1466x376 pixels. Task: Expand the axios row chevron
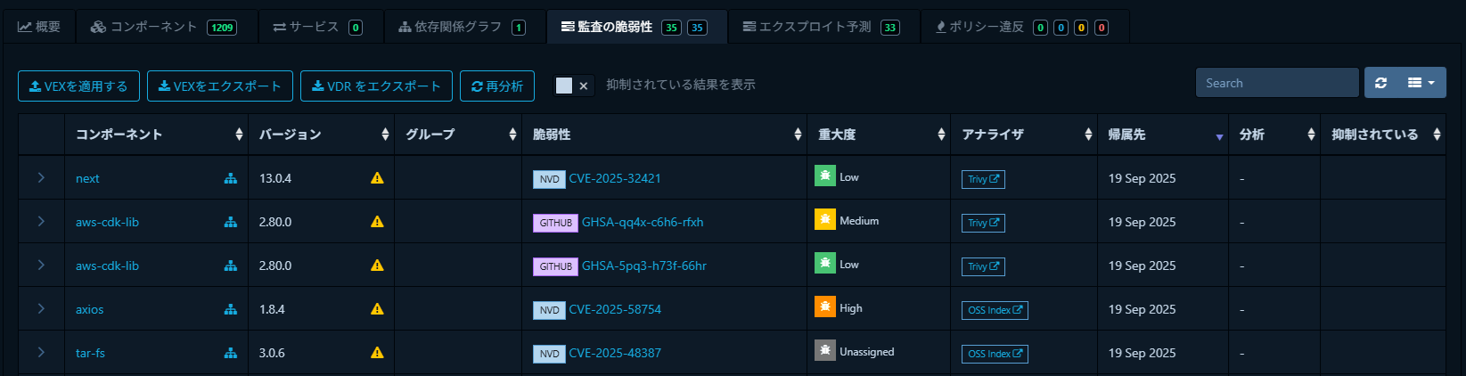pyautogui.click(x=41, y=309)
